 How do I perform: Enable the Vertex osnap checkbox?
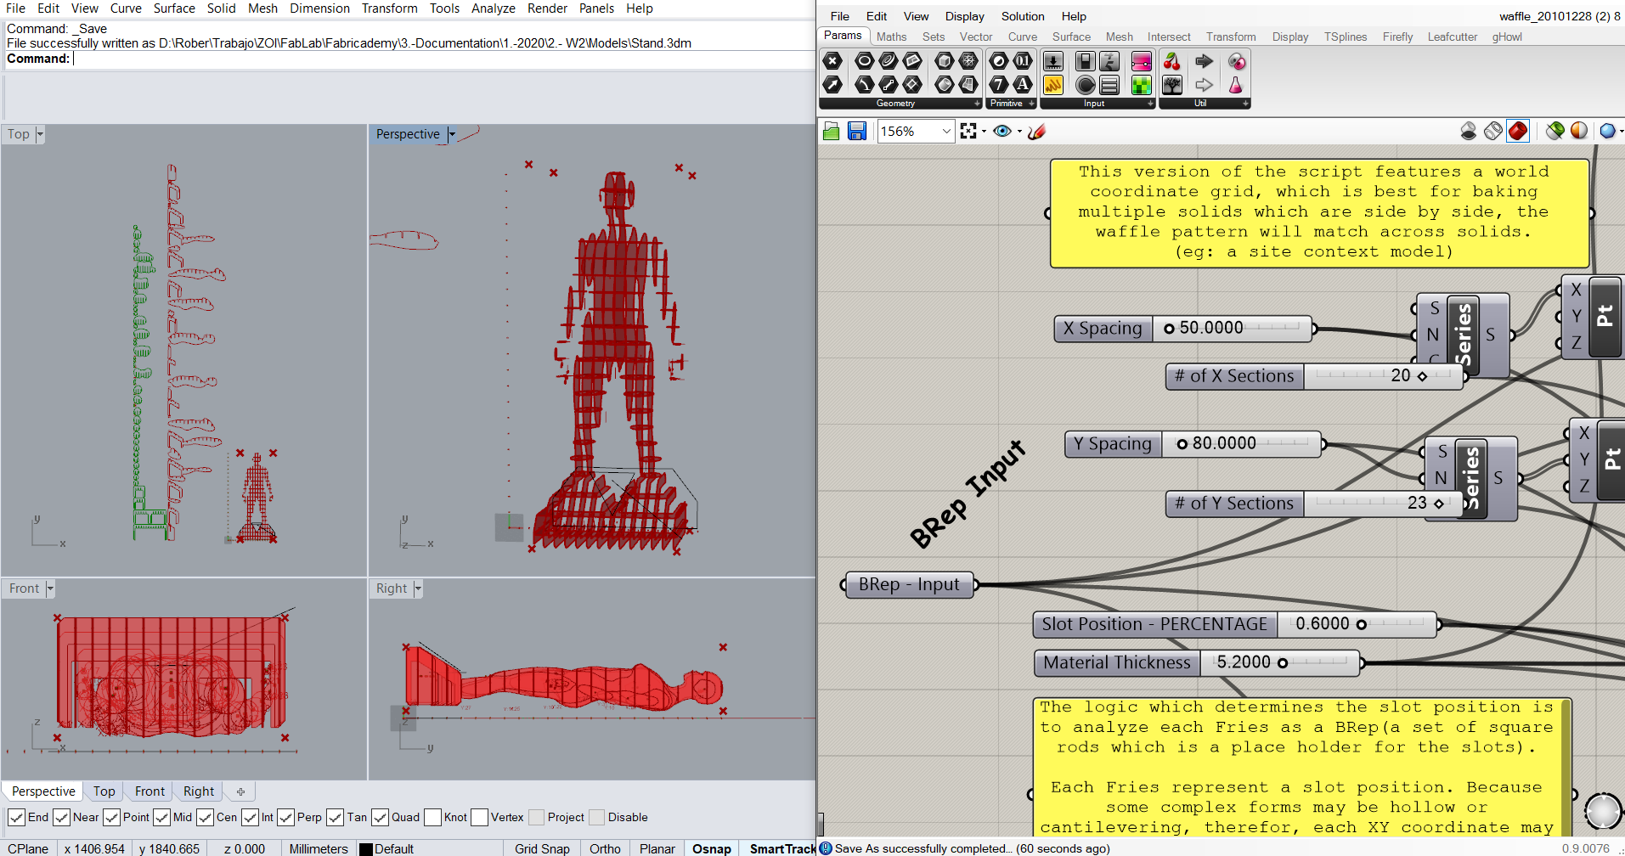(x=479, y=817)
